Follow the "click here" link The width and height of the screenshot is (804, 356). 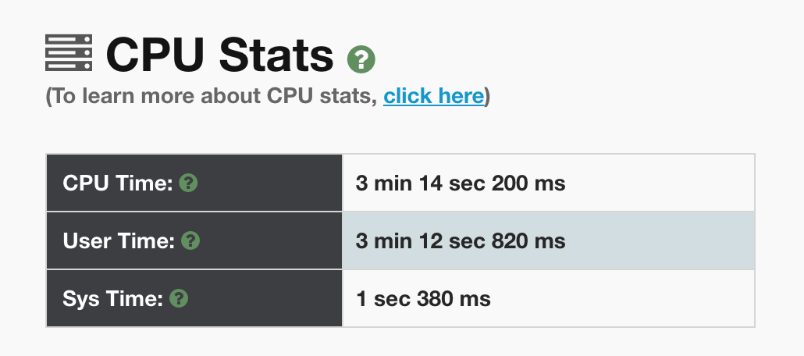click(433, 96)
